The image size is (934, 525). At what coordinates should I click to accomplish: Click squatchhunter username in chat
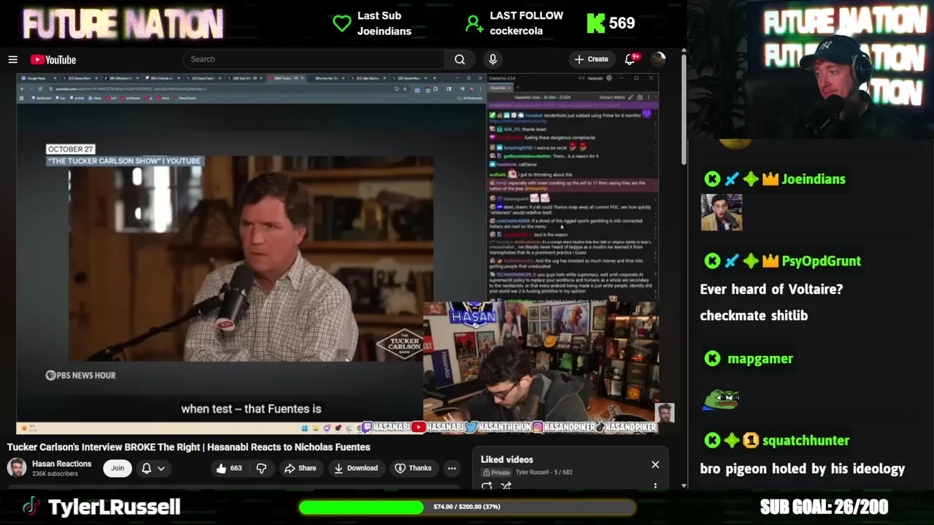click(806, 440)
